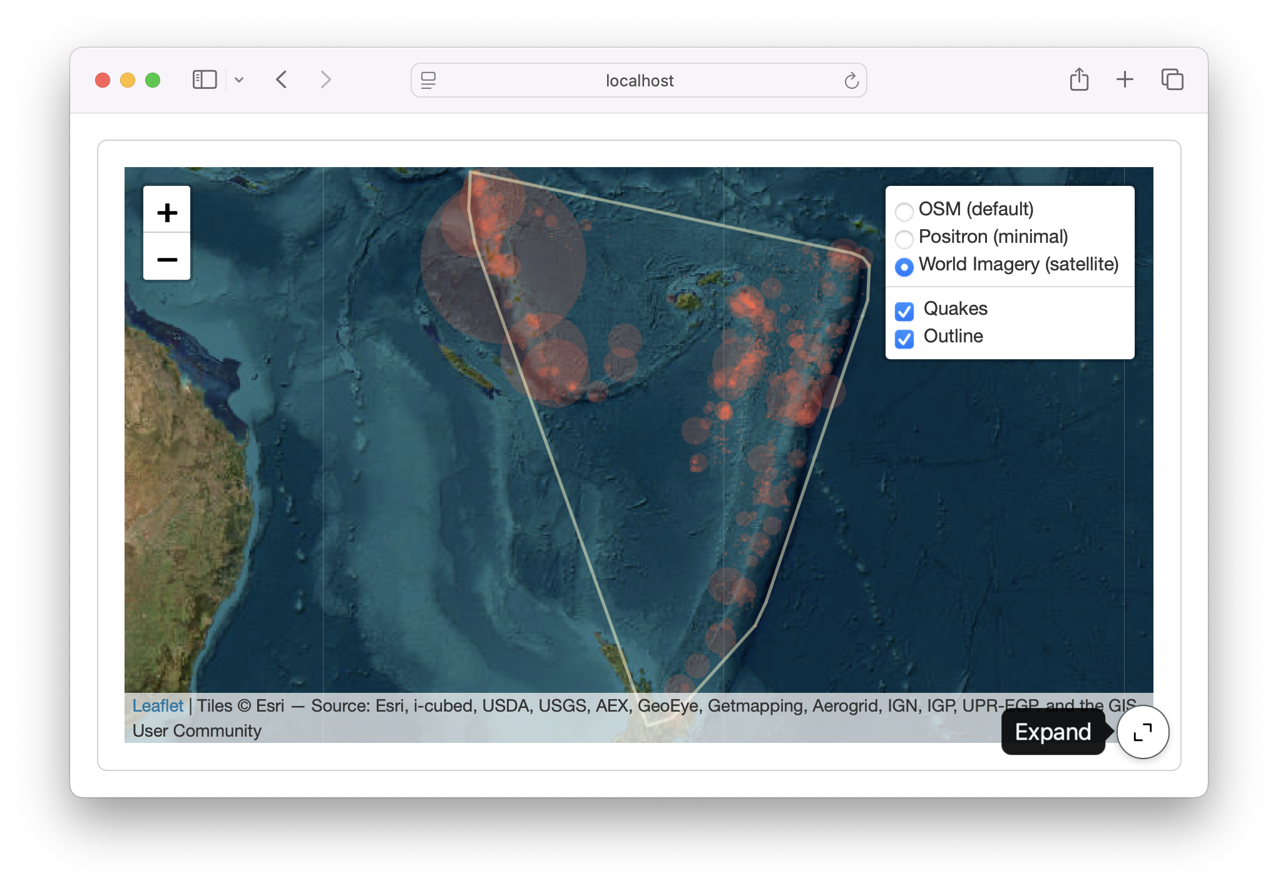Image resolution: width=1278 pixels, height=890 pixels.
Task: Go forward to next page
Action: coord(325,80)
